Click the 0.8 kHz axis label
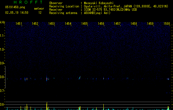The height and width of the screenshot is (110, 173). [x=2, y=77]
